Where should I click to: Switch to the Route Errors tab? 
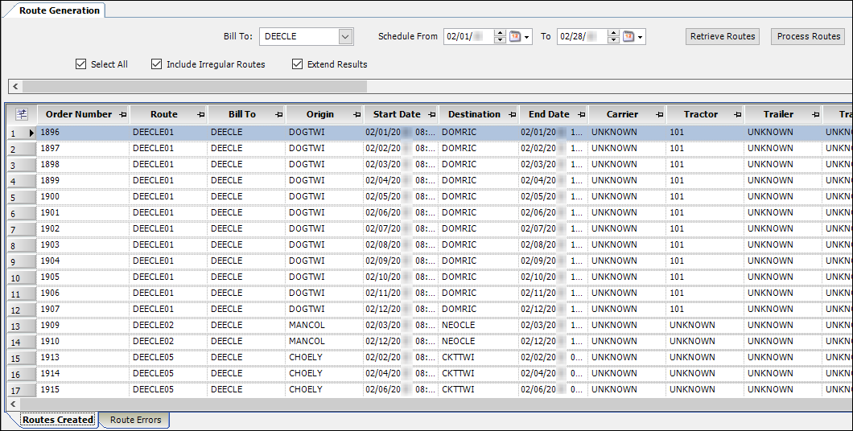coord(135,420)
